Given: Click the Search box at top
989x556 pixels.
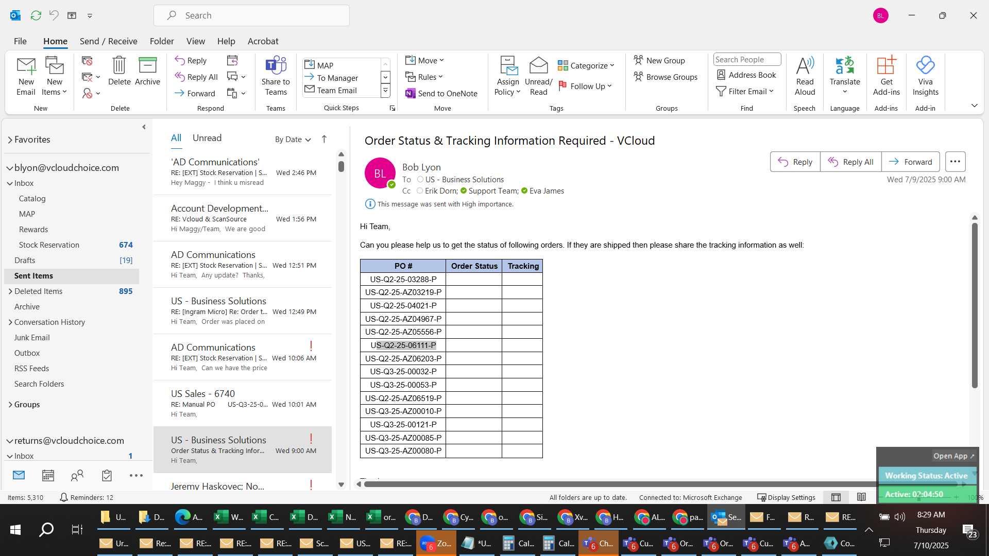Looking at the screenshot, I should point(251,15).
